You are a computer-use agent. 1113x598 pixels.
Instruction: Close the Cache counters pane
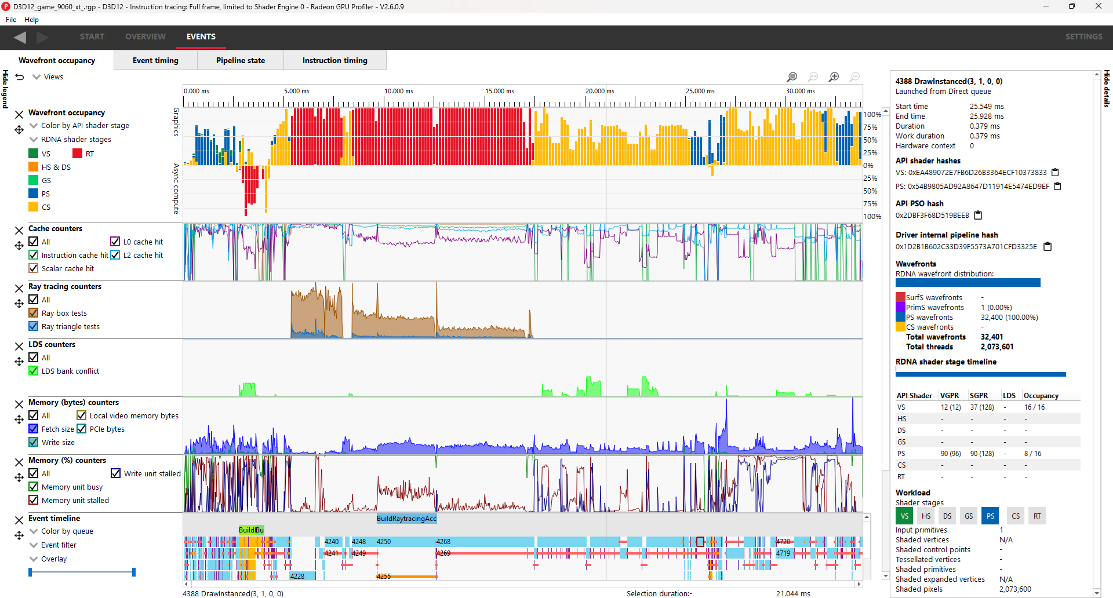19,231
